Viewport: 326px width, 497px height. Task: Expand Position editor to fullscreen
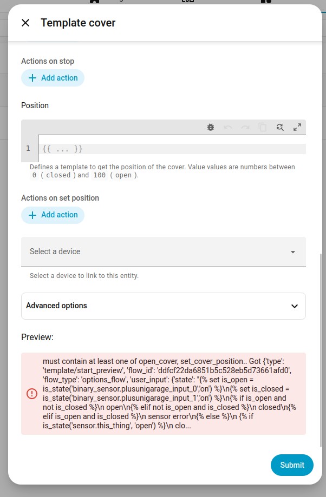click(x=297, y=128)
